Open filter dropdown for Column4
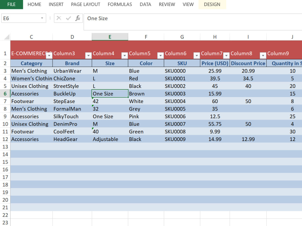Image resolution: width=302 pixels, height=226 pixels. tap(125, 55)
